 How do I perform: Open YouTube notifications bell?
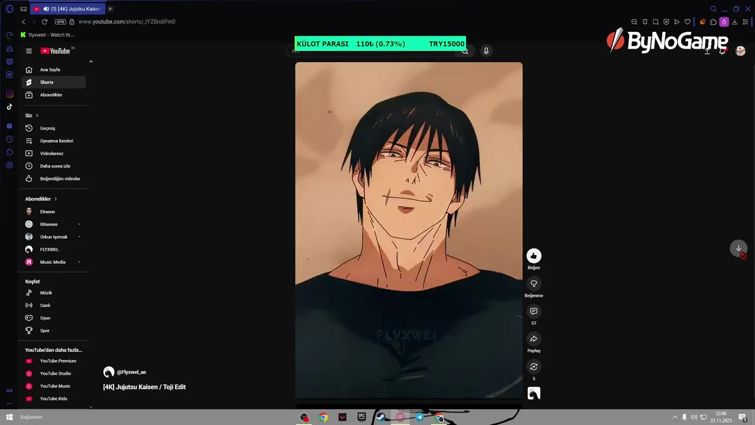coord(723,51)
